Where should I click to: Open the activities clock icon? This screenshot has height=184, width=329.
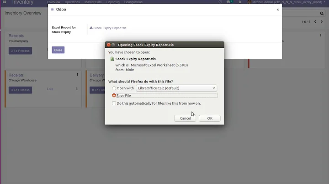220,2
